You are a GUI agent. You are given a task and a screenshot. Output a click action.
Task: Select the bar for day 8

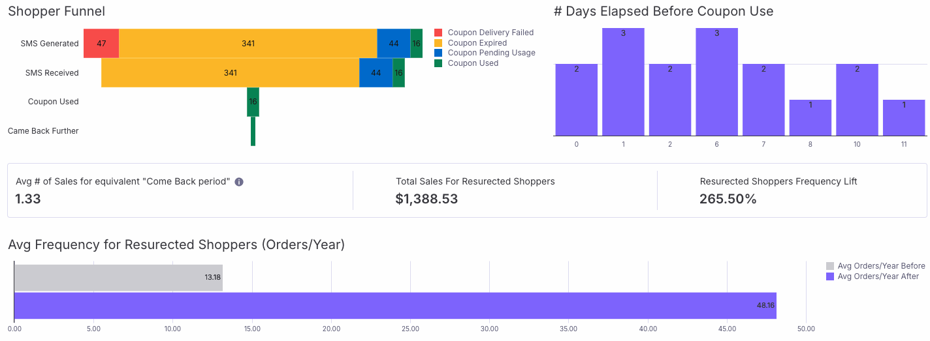click(x=810, y=117)
